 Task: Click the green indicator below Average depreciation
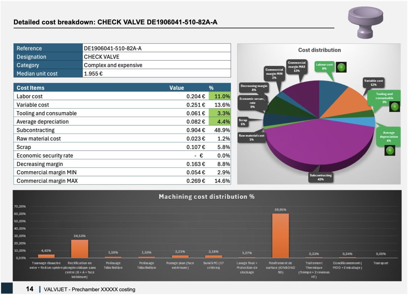click(390, 151)
